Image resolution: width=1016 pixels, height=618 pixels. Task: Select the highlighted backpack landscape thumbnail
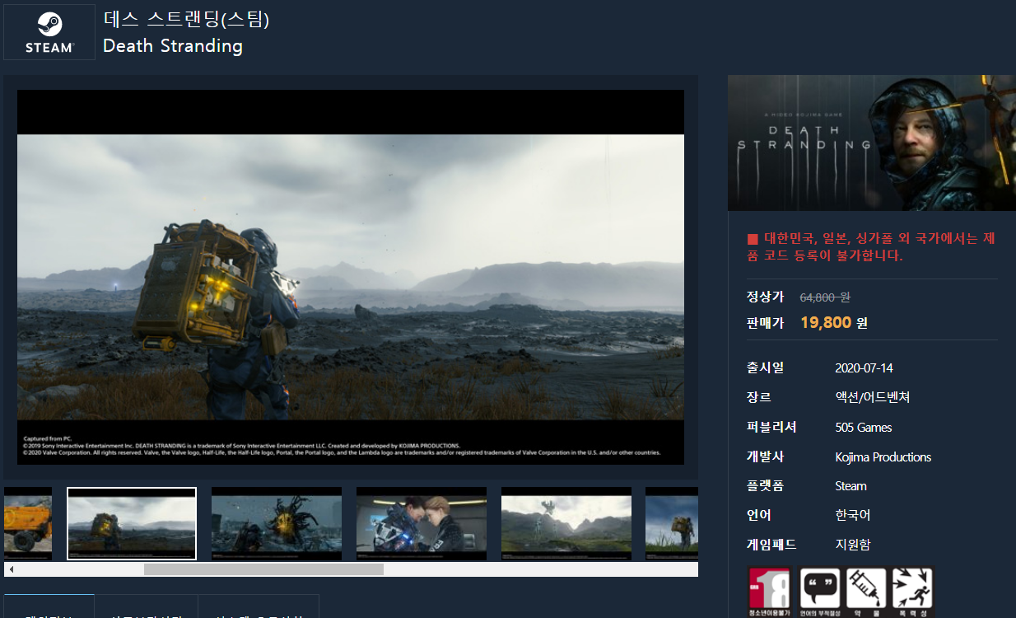[x=132, y=524]
